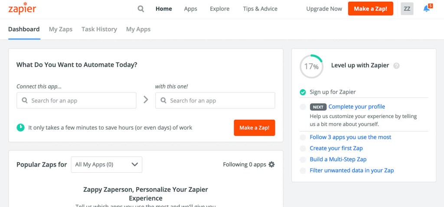Screen dimensions: 444x207
Task: Open the notifications bell
Action: [x=427, y=9]
